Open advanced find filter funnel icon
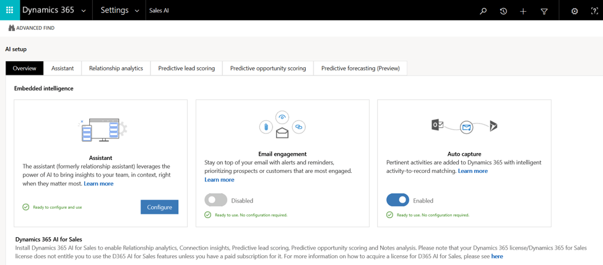 click(x=544, y=12)
